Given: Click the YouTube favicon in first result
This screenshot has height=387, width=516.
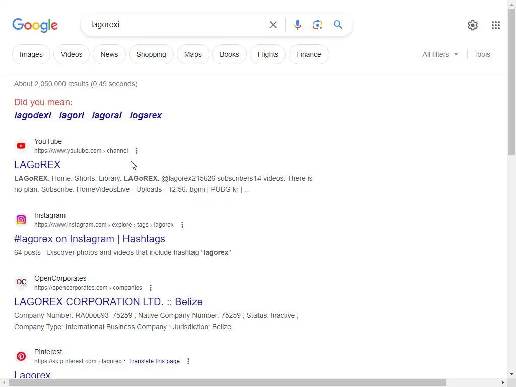Looking at the screenshot, I should click(21, 146).
